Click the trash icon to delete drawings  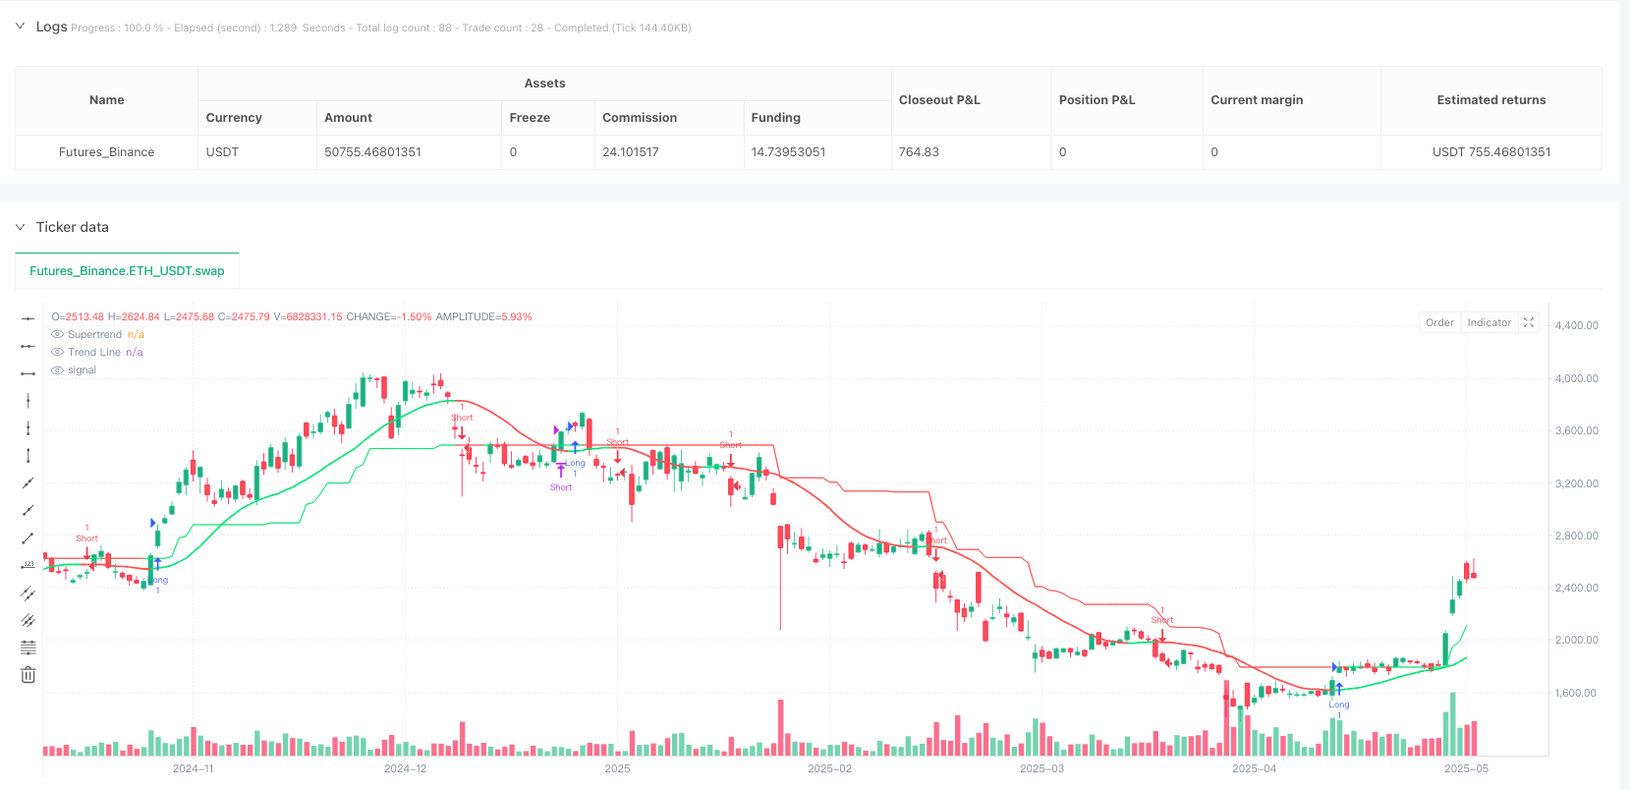click(28, 675)
